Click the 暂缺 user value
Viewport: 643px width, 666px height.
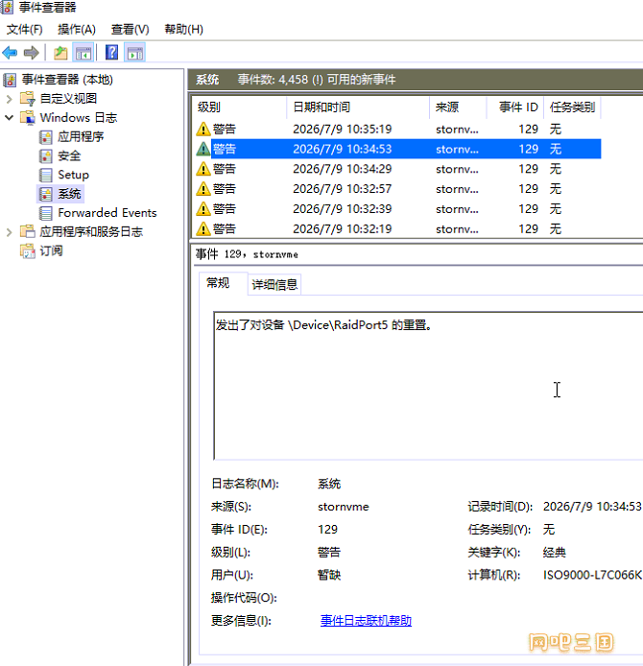tap(329, 575)
